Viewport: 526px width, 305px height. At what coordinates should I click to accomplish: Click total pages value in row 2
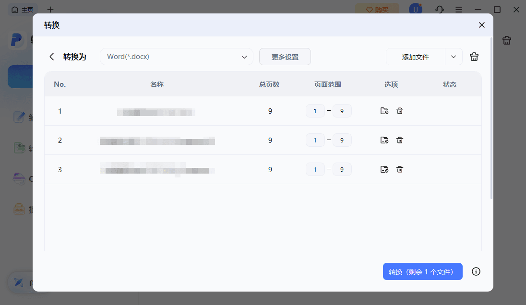click(x=270, y=140)
